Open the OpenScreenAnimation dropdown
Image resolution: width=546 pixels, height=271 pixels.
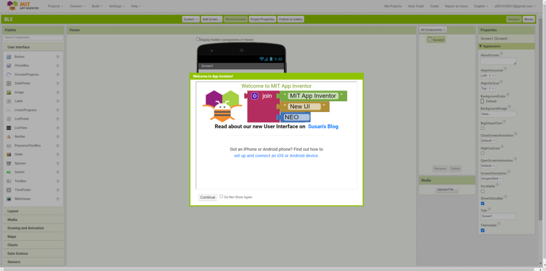coord(488,166)
